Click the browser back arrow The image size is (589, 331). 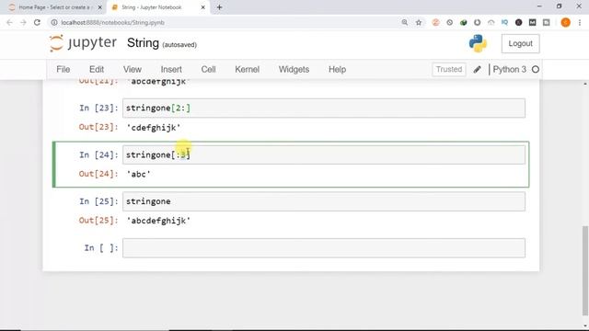tap(9, 22)
